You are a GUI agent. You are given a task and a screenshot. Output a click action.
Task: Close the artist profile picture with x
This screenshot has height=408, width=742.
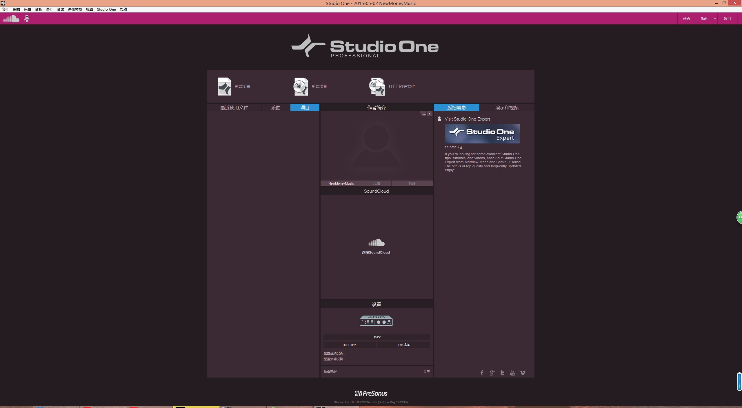pos(429,114)
